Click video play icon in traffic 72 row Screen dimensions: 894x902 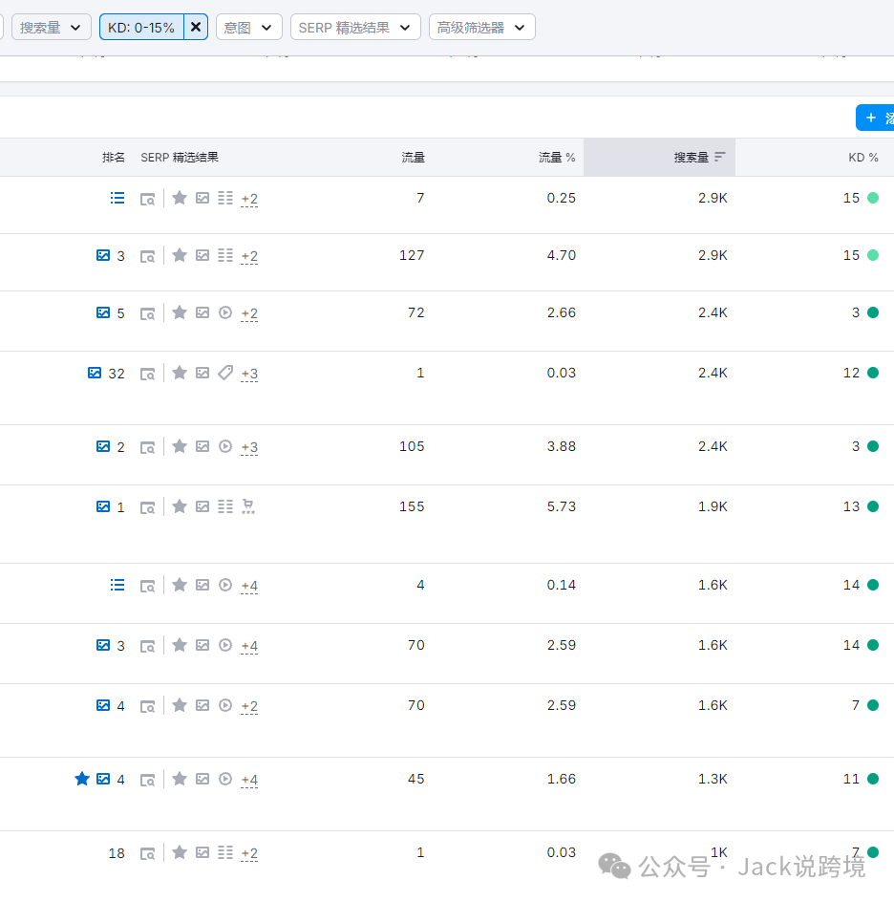(x=225, y=312)
